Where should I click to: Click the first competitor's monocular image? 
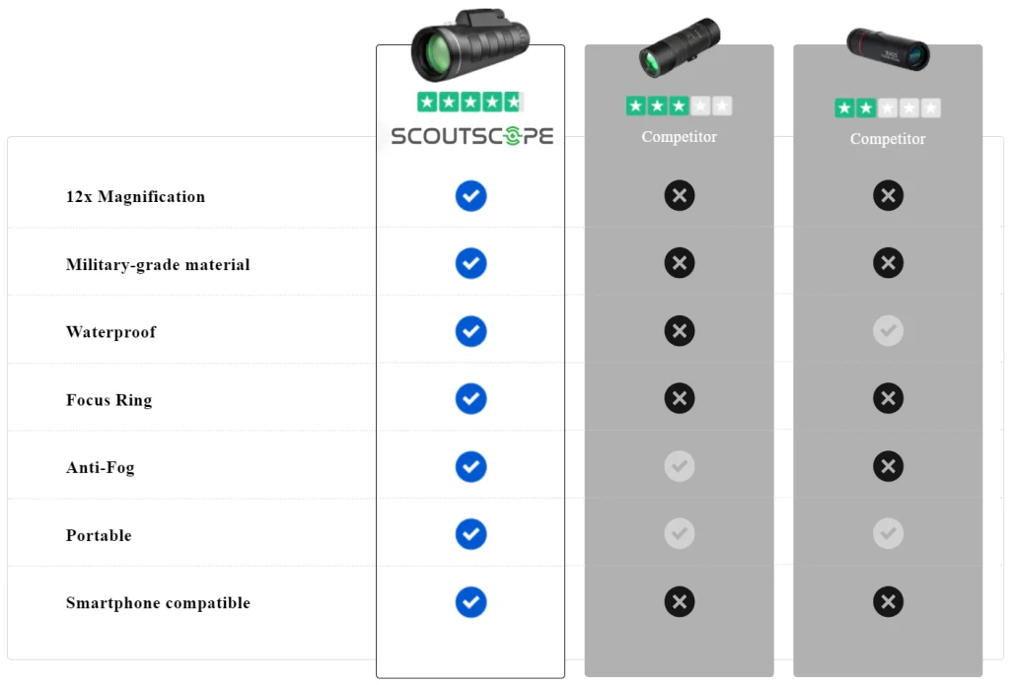pyautogui.click(x=680, y=47)
